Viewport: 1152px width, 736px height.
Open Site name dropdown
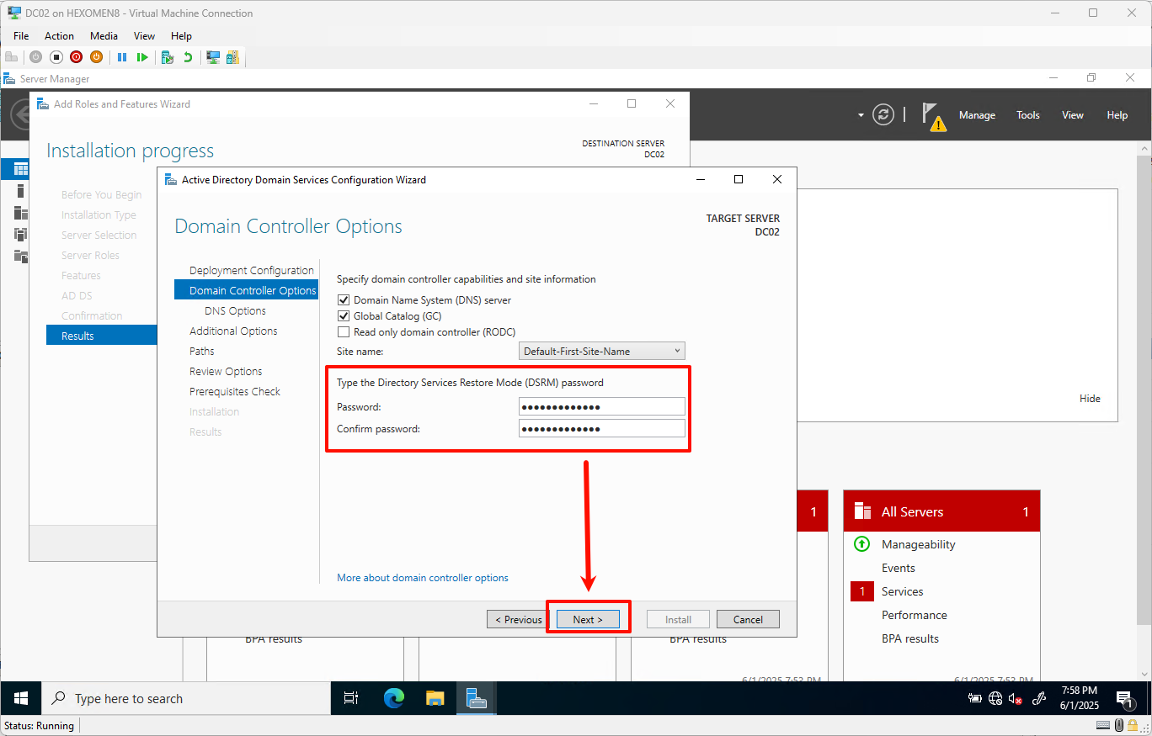[x=602, y=351]
